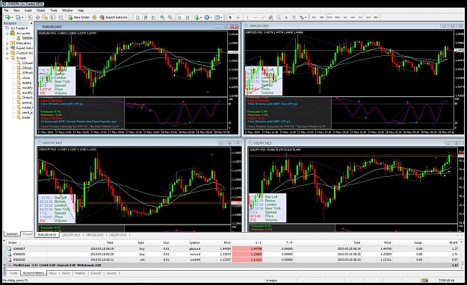This screenshot has width=467, height=285.
Task: Open the Indicators dropdown arrow
Action: click(201, 18)
